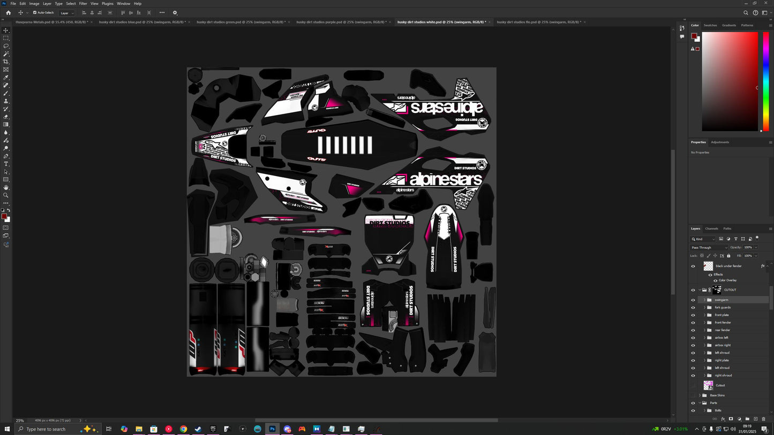Hide the swingarm group
Image resolution: width=774 pixels, height=435 pixels.
pyautogui.click(x=693, y=300)
